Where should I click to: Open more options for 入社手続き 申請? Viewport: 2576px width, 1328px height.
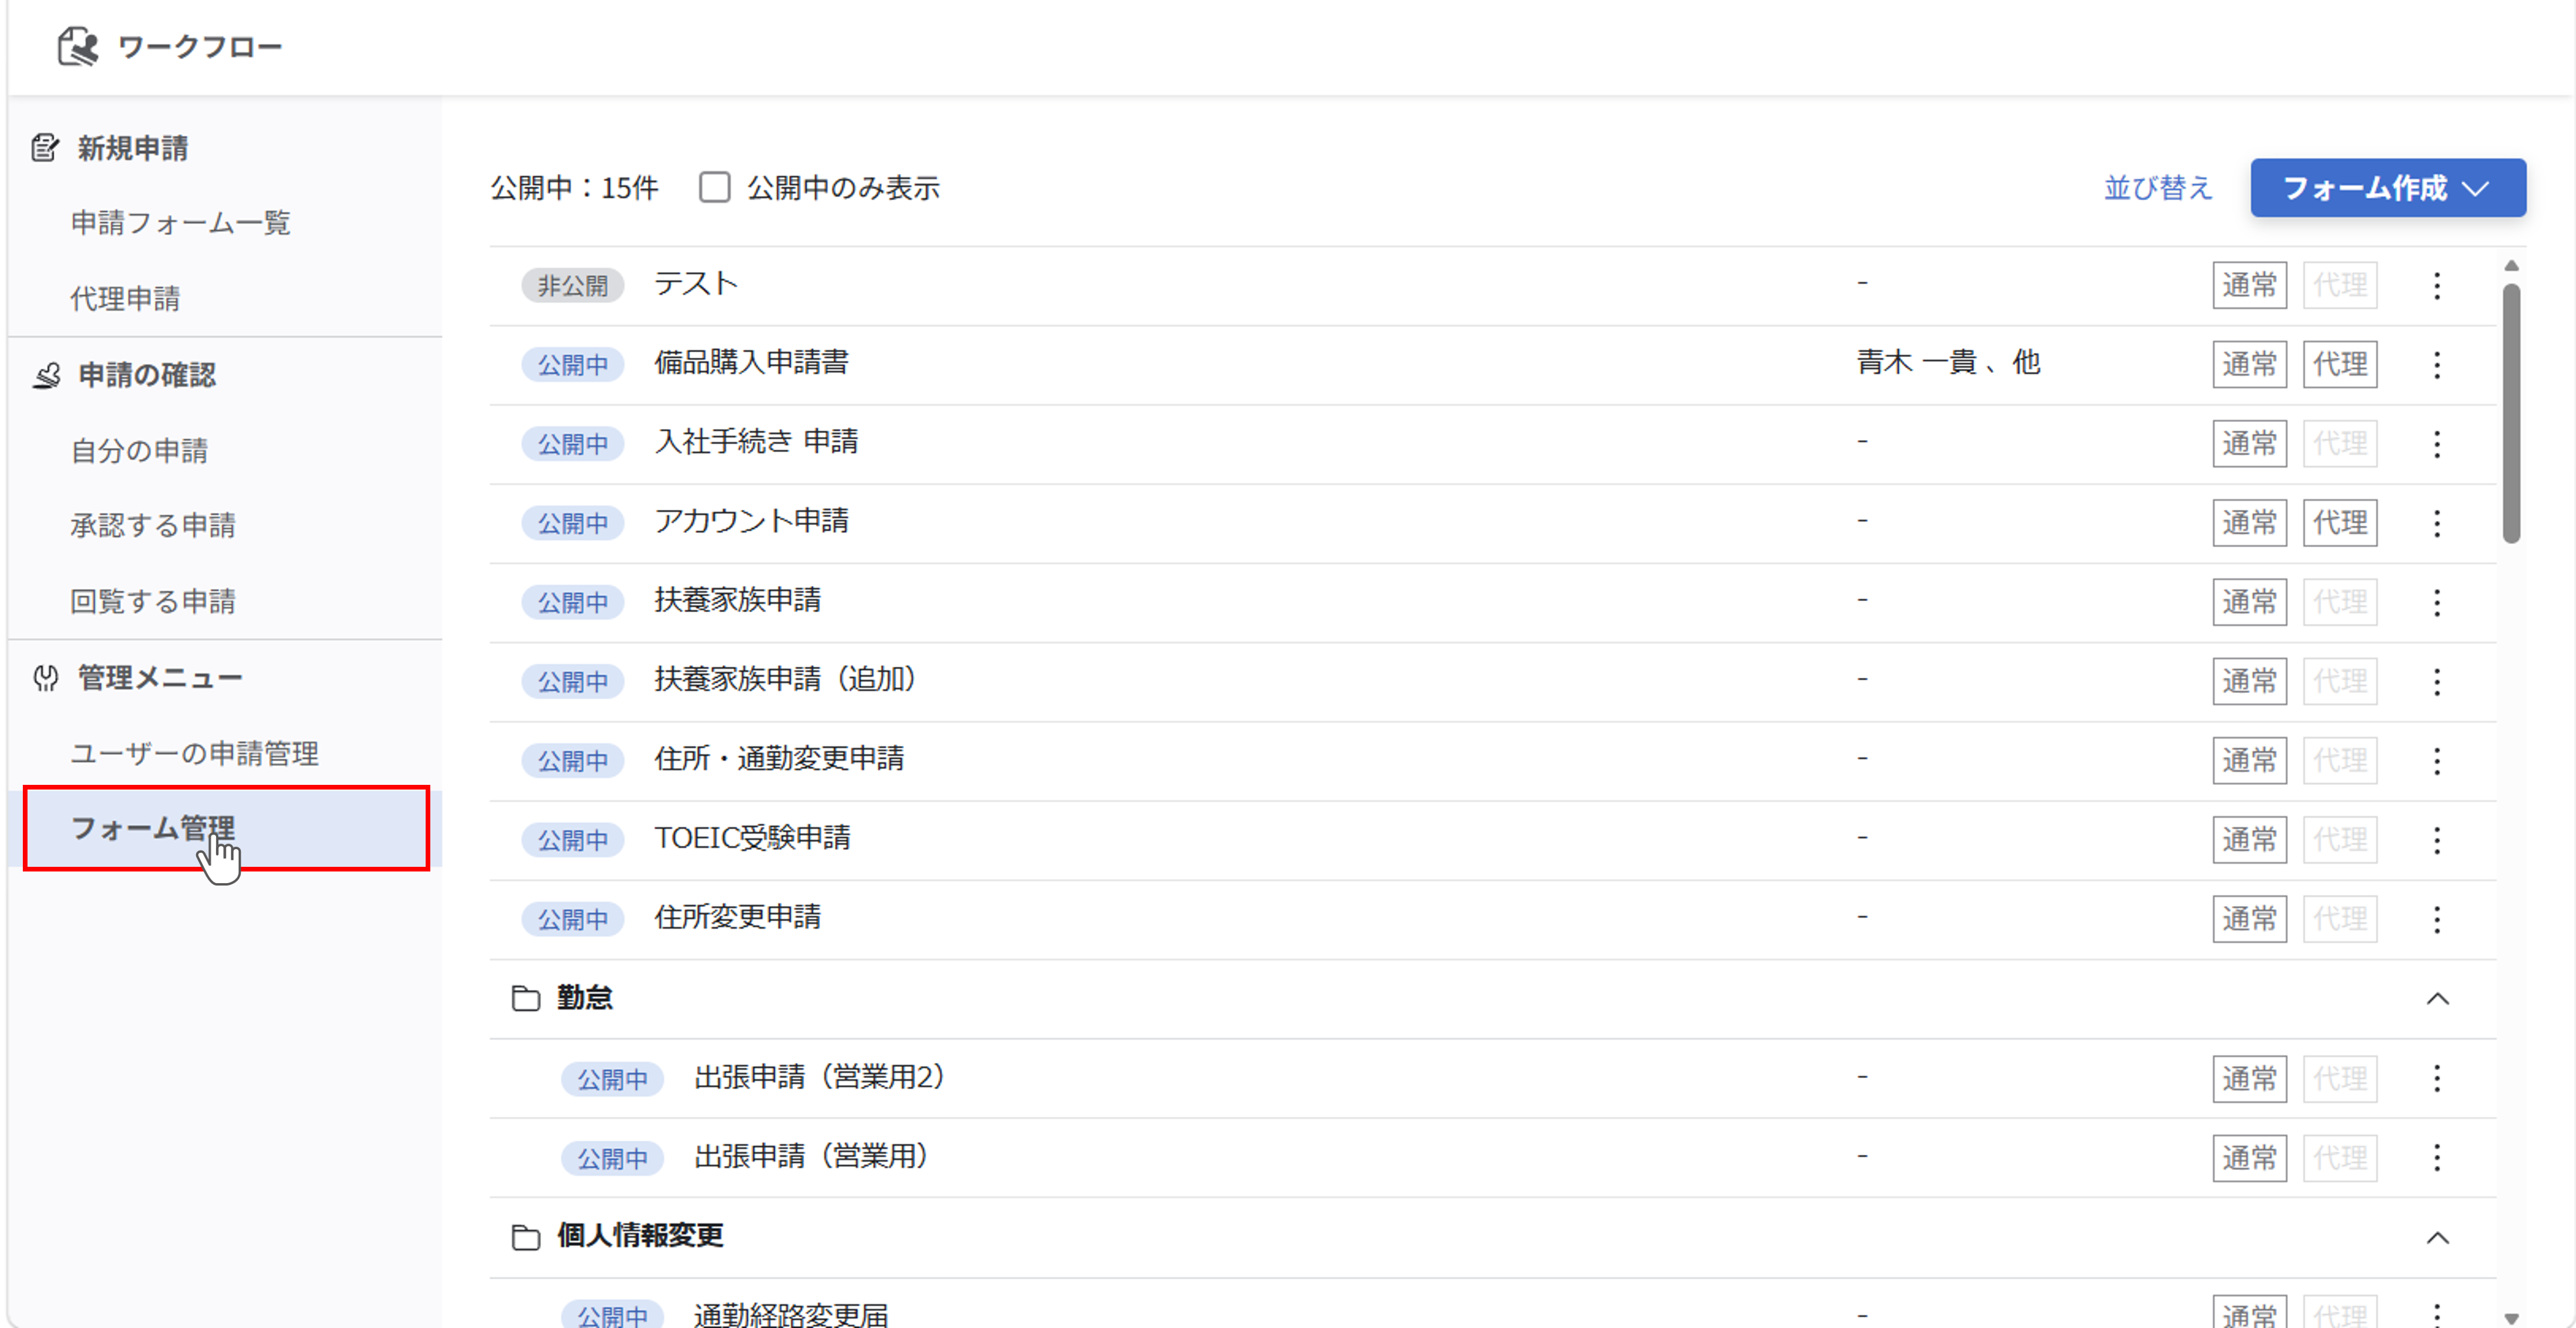(x=2436, y=443)
